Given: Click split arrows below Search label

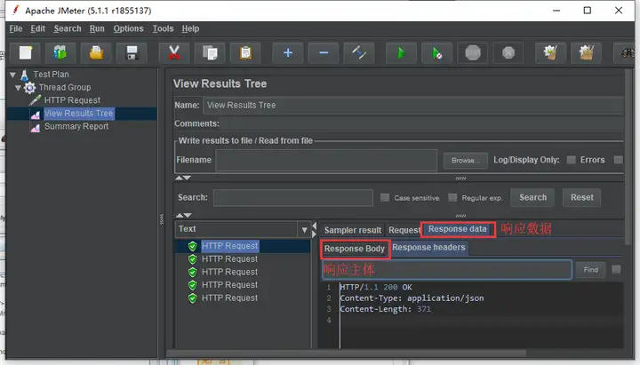Looking at the screenshot, I should pyautogui.click(x=183, y=215).
